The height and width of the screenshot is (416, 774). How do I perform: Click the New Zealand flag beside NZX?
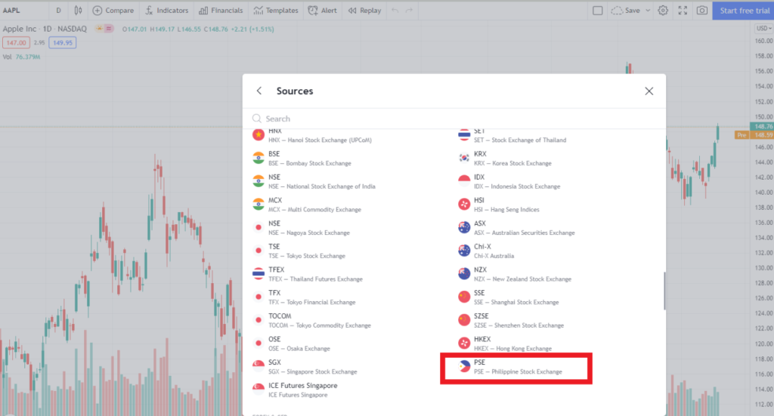click(x=464, y=273)
